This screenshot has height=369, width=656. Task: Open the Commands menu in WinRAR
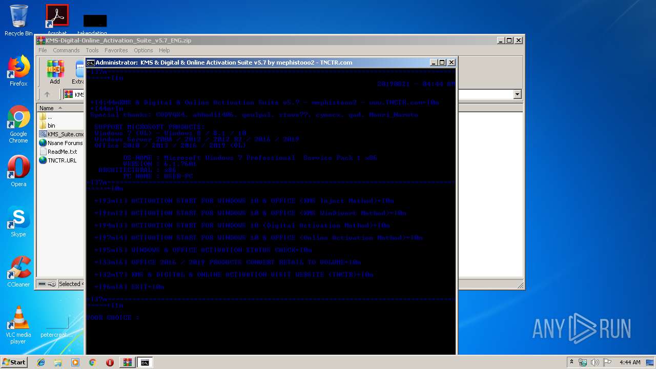(66, 50)
